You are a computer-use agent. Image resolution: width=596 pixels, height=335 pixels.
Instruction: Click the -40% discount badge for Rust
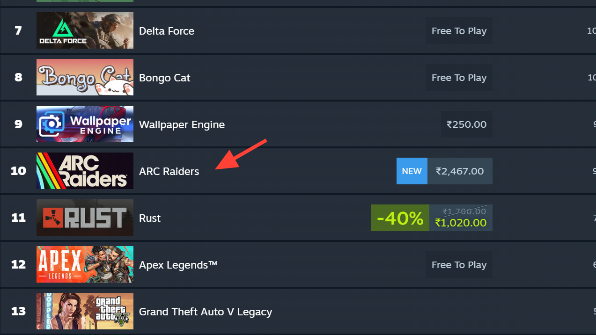pyautogui.click(x=400, y=218)
